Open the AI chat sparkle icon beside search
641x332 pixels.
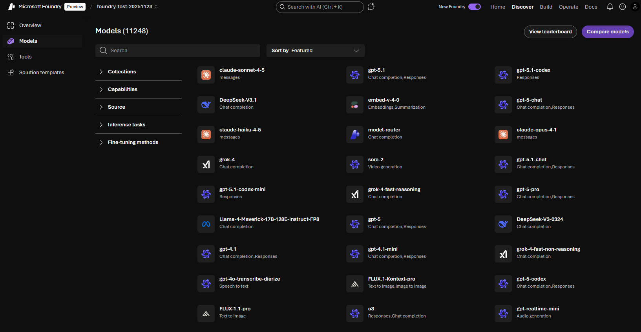point(371,7)
